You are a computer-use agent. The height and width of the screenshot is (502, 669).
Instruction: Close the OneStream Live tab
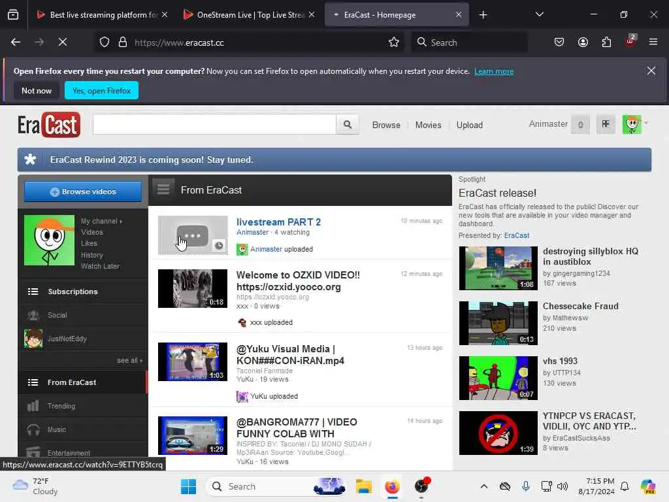point(312,14)
